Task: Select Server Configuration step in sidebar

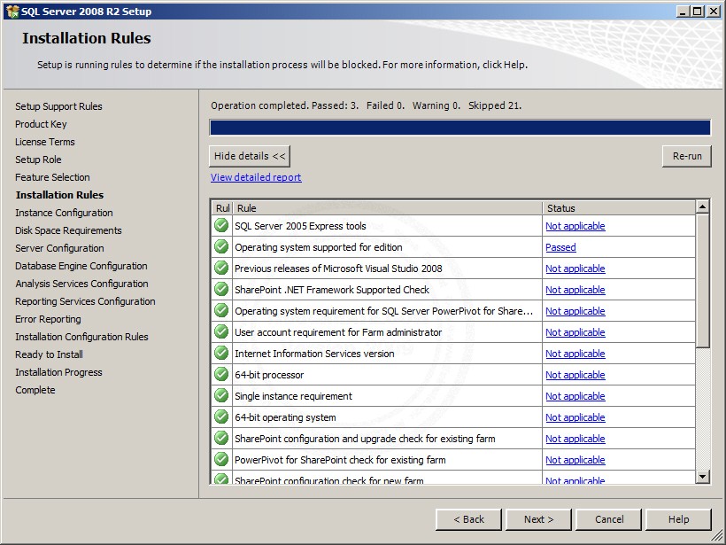Action: point(59,248)
